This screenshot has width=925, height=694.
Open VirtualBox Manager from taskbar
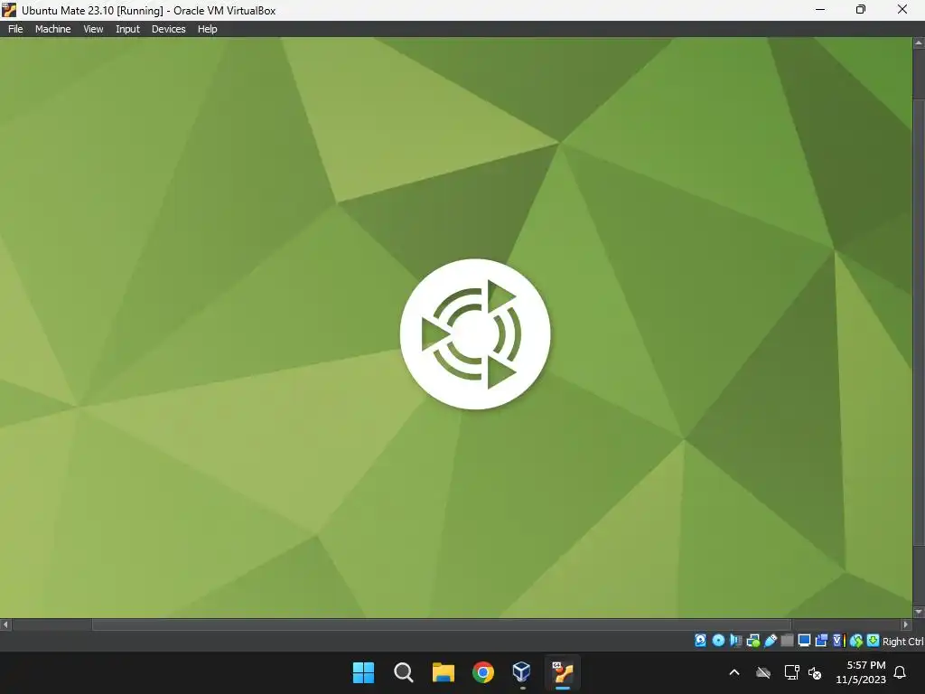[522, 672]
